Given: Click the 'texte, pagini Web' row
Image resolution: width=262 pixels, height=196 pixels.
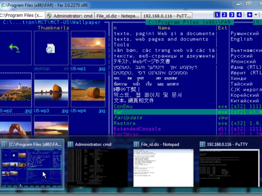Looking at the screenshot, I should (x=165, y=34).
